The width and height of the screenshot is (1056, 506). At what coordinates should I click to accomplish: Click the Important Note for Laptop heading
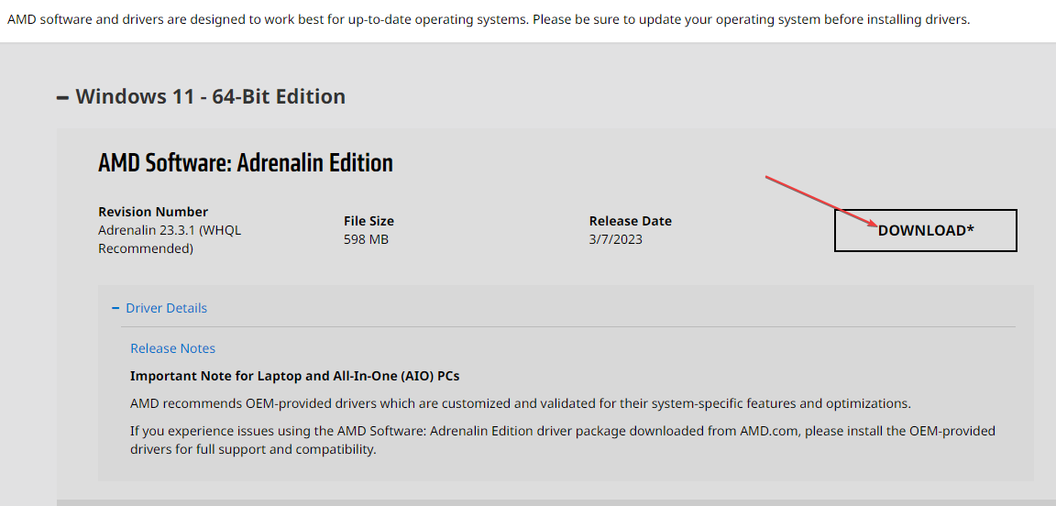[294, 376]
